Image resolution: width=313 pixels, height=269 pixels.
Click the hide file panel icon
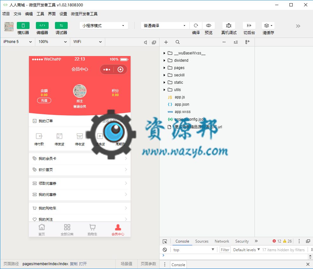coord(248,42)
